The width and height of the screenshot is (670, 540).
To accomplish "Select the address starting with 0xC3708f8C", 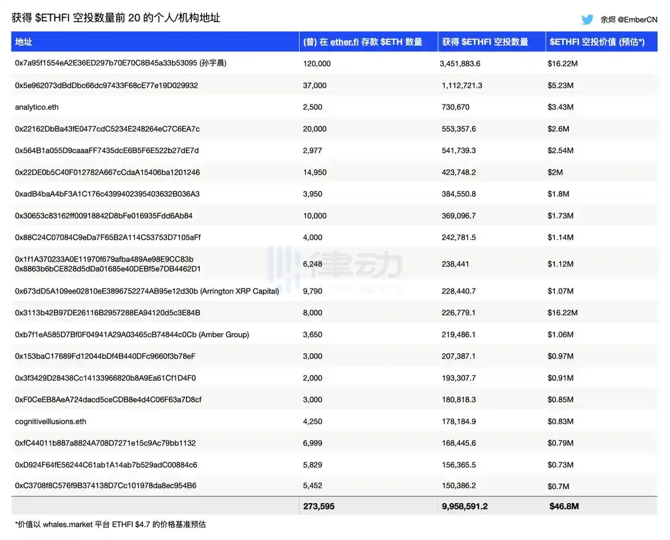I will (x=106, y=486).
